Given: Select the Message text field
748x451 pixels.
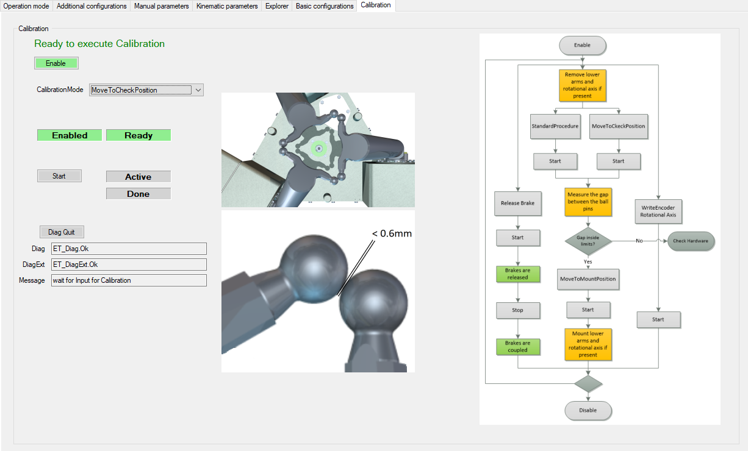Looking at the screenshot, I should click(x=128, y=280).
